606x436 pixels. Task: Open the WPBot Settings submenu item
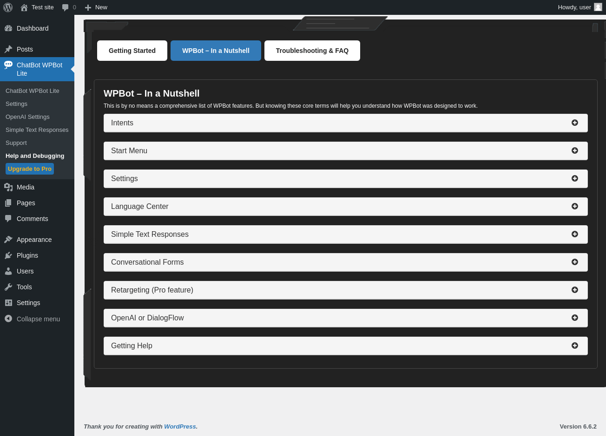coord(16,104)
